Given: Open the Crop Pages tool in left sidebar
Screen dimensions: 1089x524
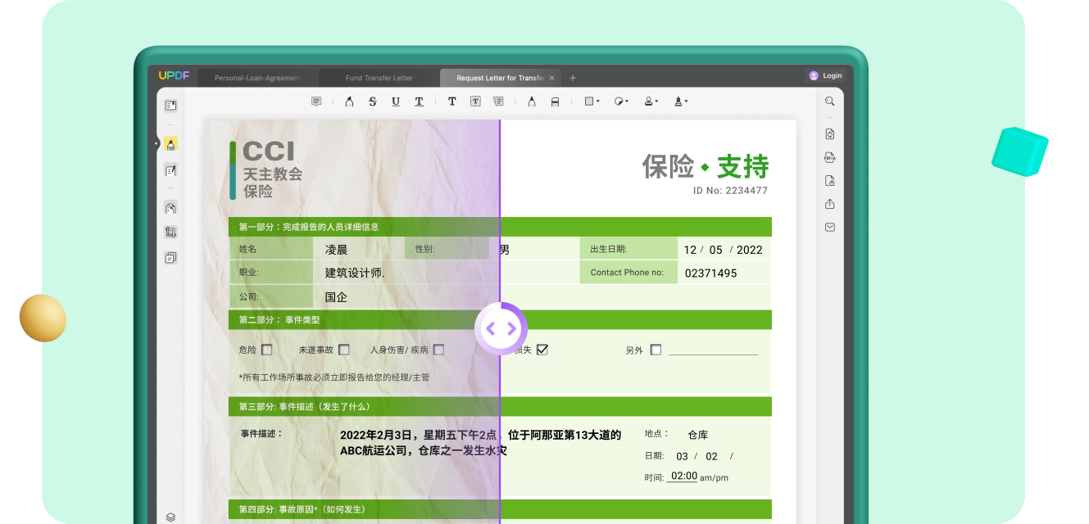Looking at the screenshot, I should click(170, 233).
